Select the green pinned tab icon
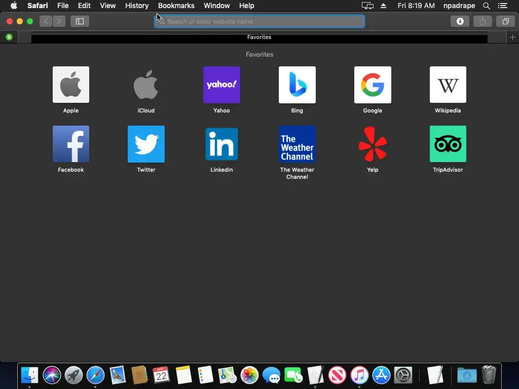This screenshot has height=389, width=519. tap(9, 37)
